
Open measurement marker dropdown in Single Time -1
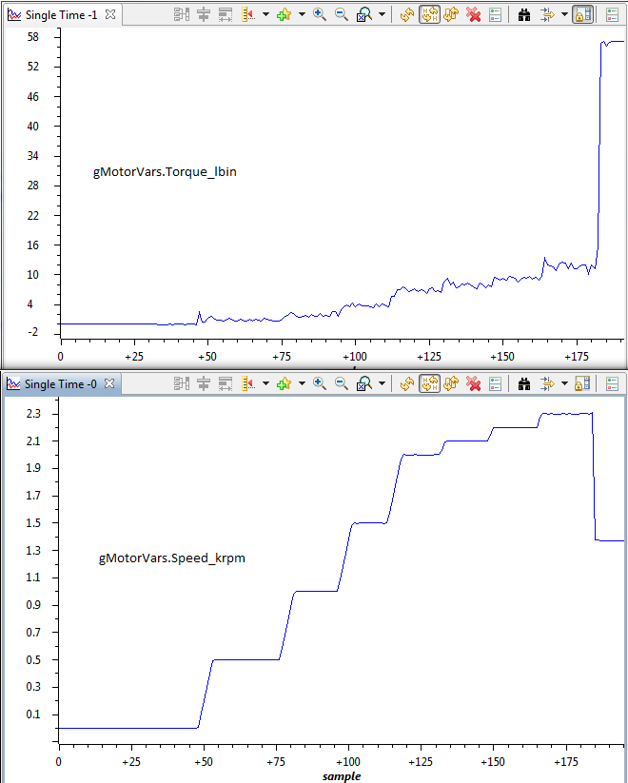tap(265, 14)
